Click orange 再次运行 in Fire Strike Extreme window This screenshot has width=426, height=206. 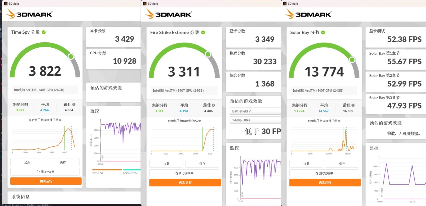pos(185,182)
